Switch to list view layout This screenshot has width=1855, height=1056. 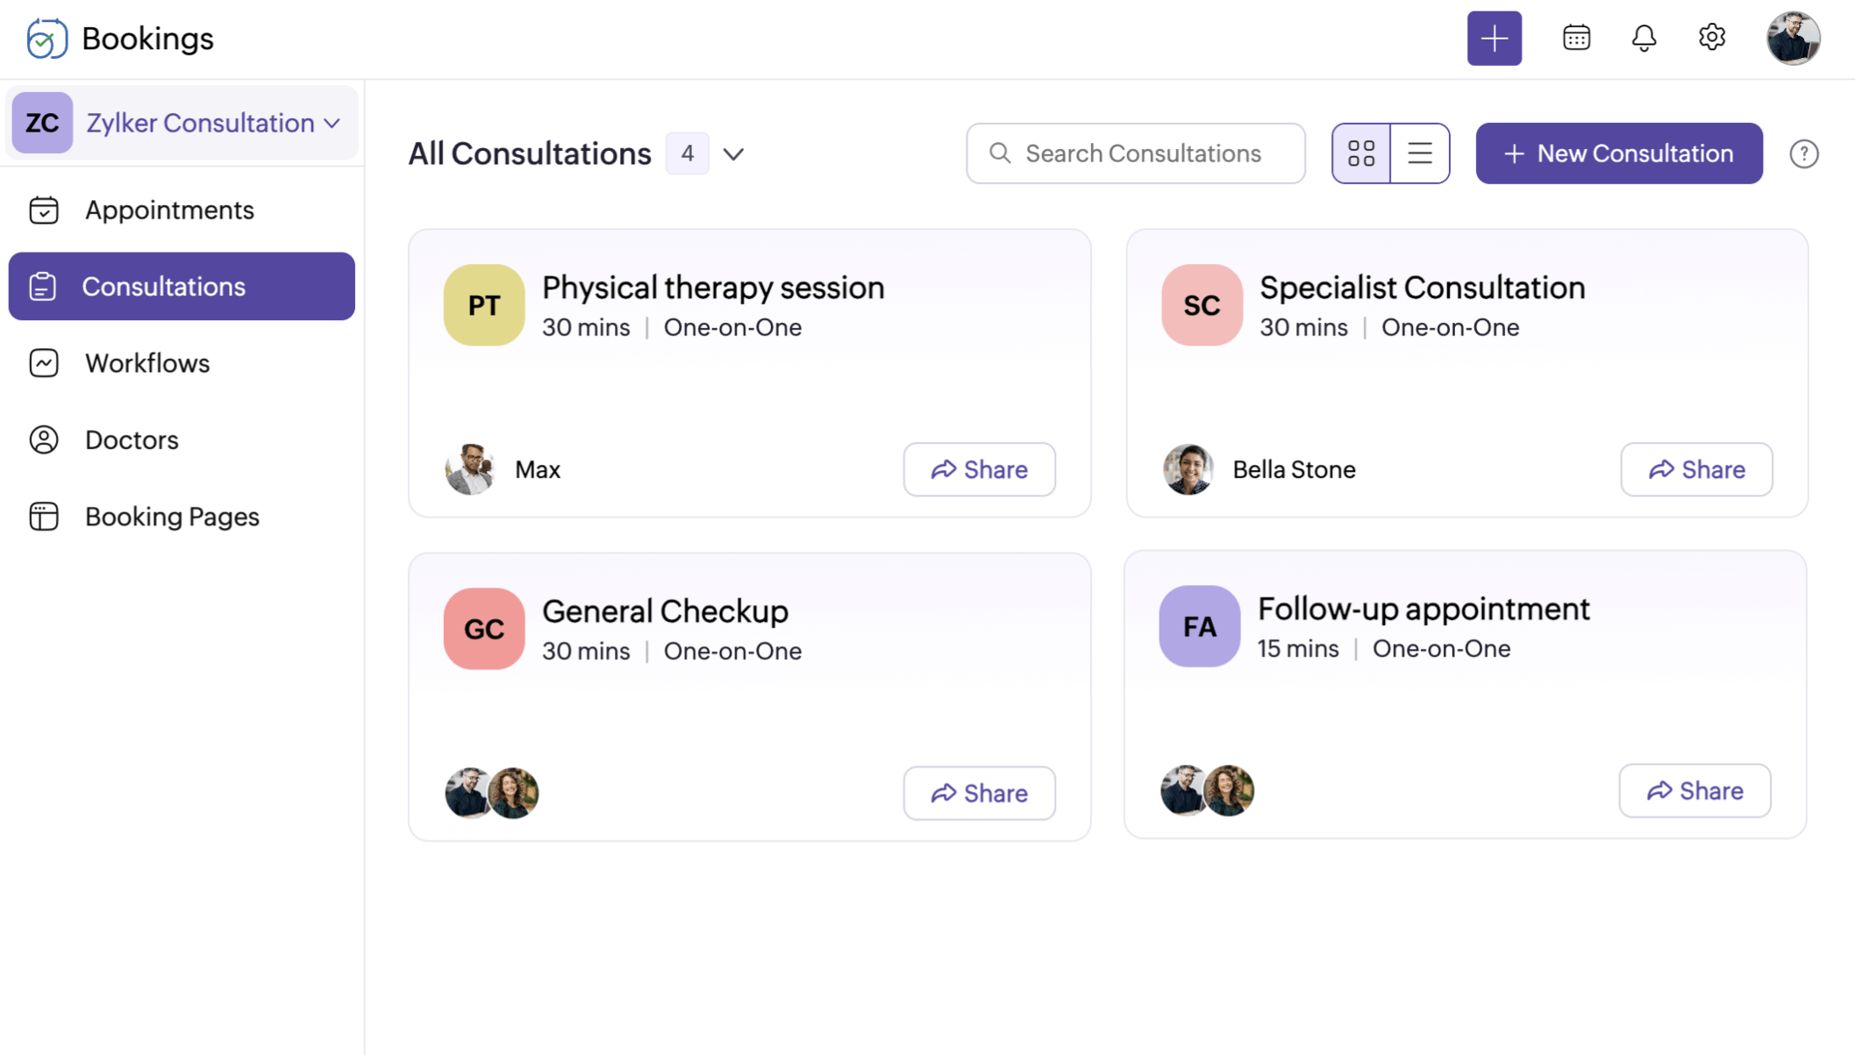pos(1419,153)
